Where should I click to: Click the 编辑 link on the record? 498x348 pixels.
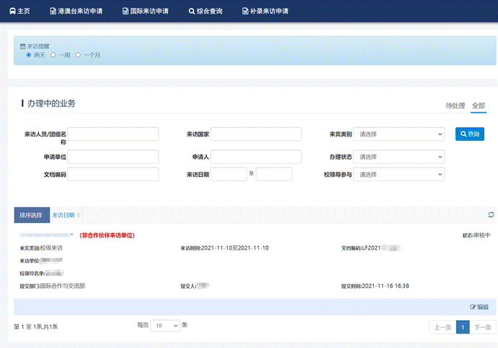479,307
